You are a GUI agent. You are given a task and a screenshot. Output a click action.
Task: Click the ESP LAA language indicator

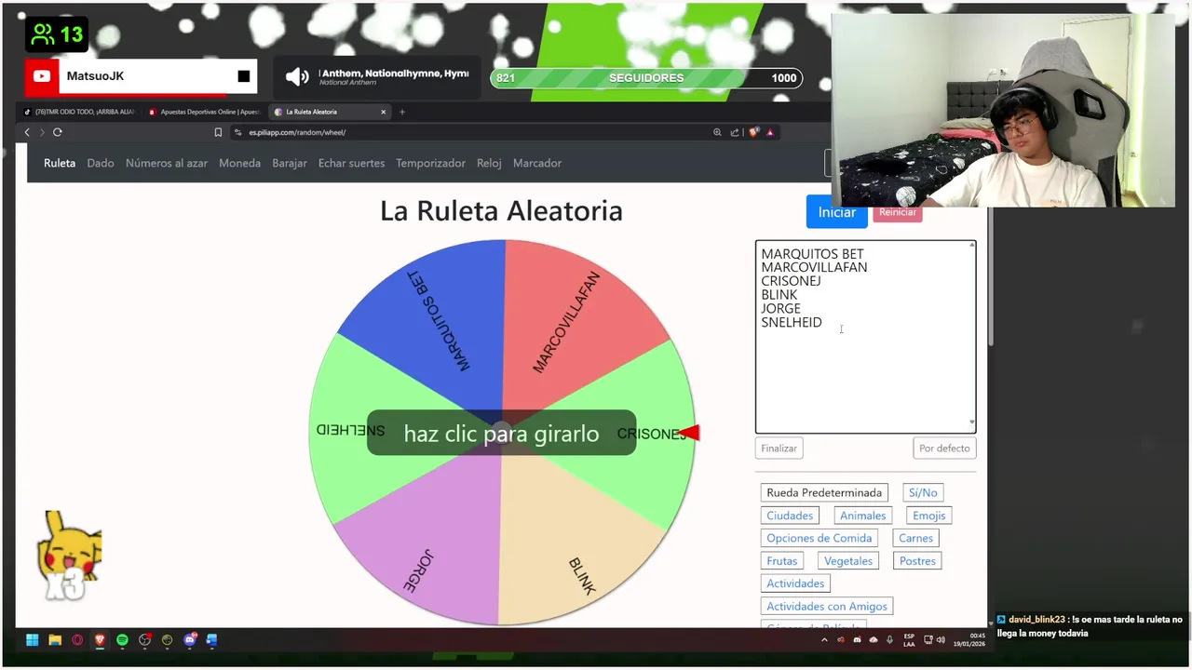point(909,640)
